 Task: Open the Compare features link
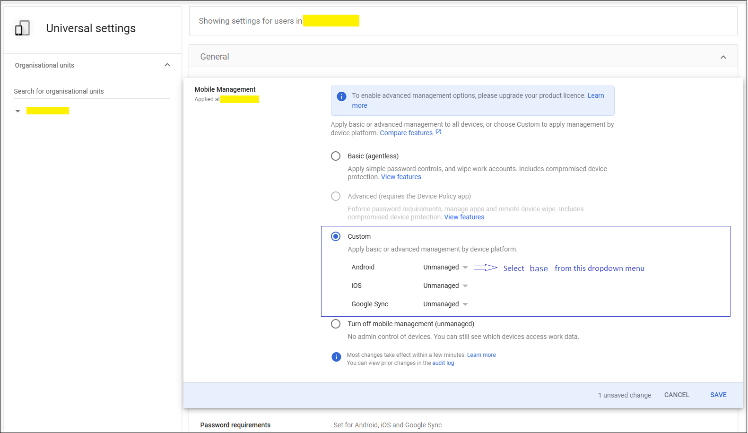[x=406, y=133]
